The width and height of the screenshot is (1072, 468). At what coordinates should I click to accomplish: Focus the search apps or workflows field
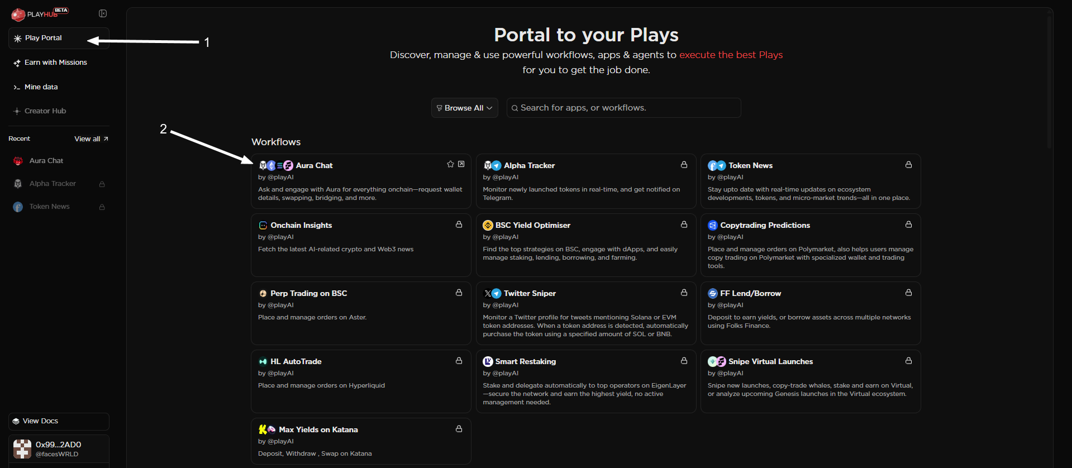623,108
